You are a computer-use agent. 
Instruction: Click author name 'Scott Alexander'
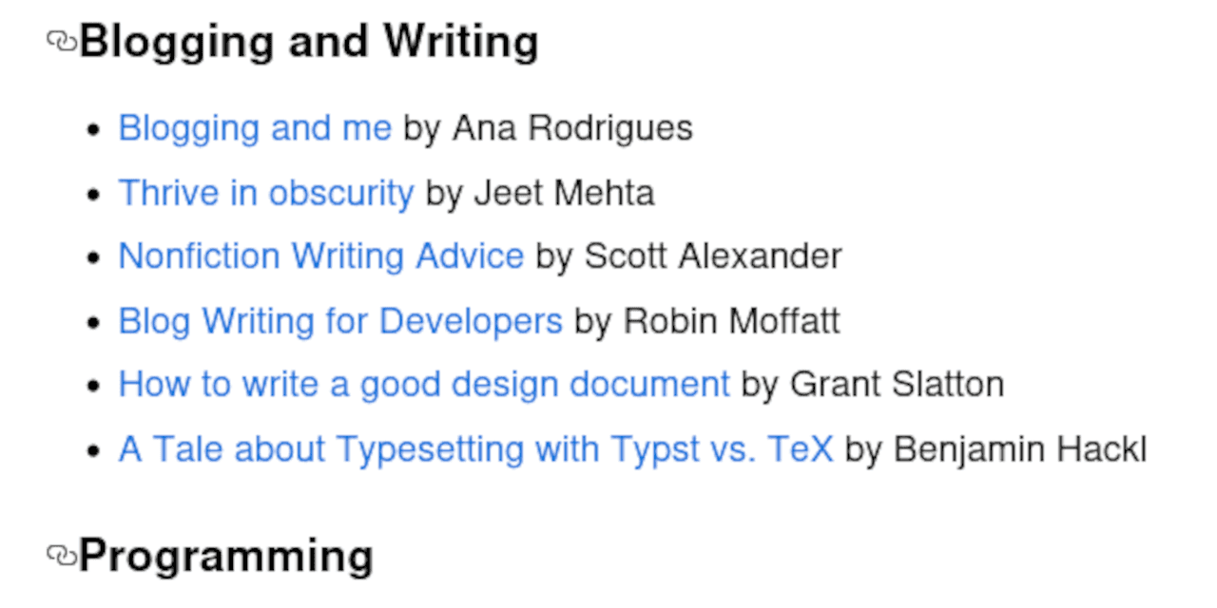(713, 256)
